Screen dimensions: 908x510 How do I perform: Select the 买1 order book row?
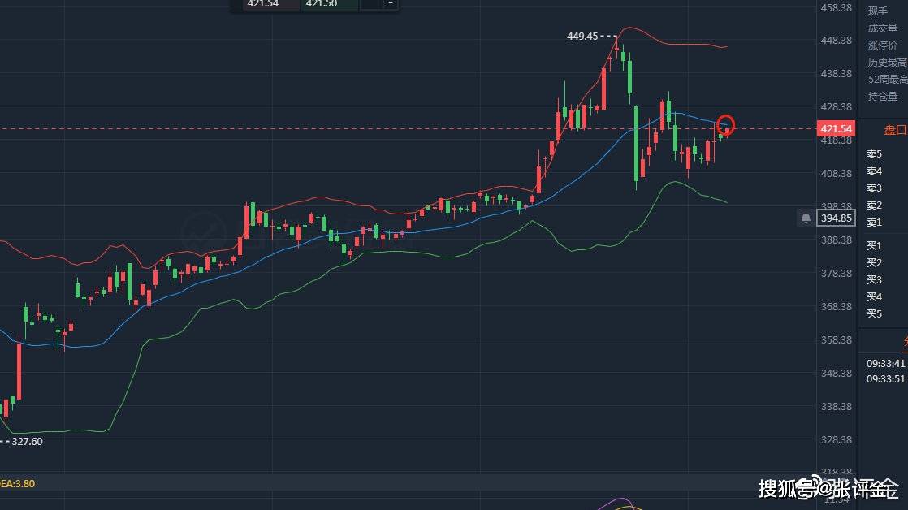(875, 245)
